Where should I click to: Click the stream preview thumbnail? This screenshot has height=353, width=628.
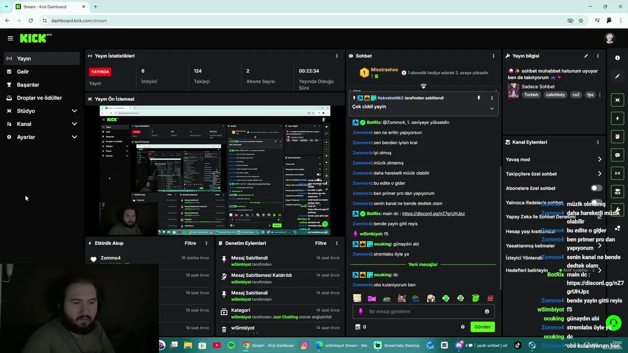click(x=215, y=171)
